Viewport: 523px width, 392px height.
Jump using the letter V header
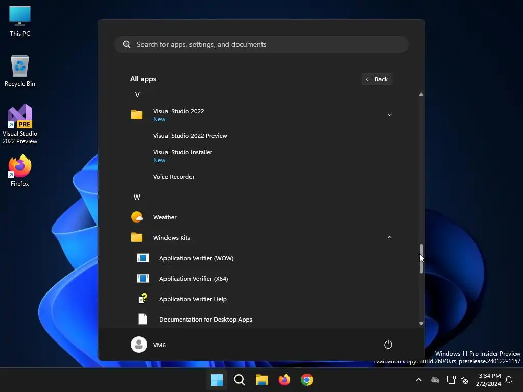[137, 95]
